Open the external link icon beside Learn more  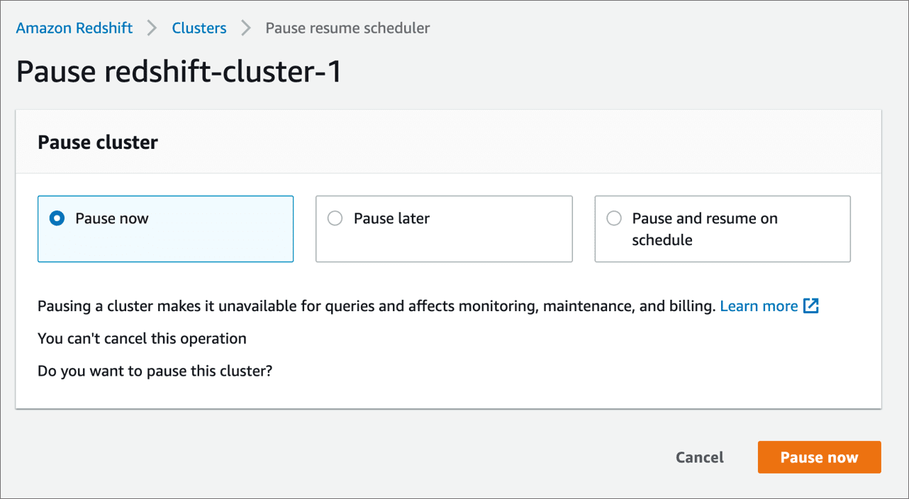point(811,306)
